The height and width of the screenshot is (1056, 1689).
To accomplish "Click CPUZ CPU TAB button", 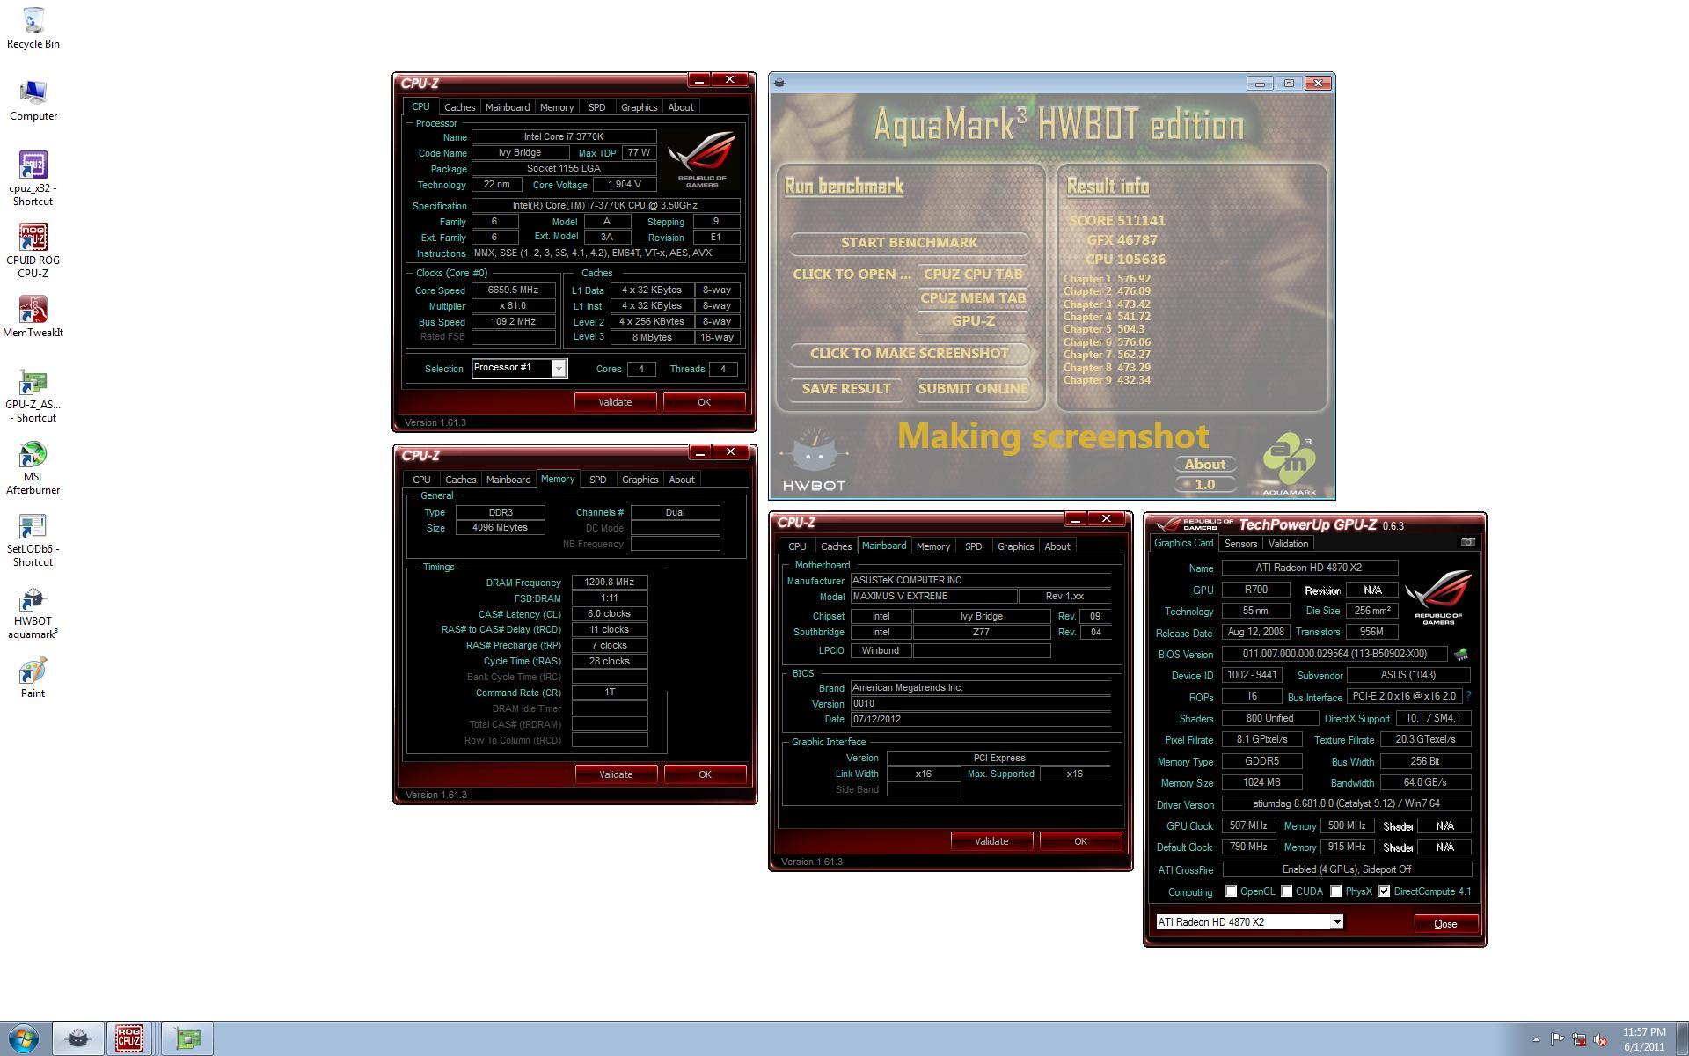I will pos(973,275).
